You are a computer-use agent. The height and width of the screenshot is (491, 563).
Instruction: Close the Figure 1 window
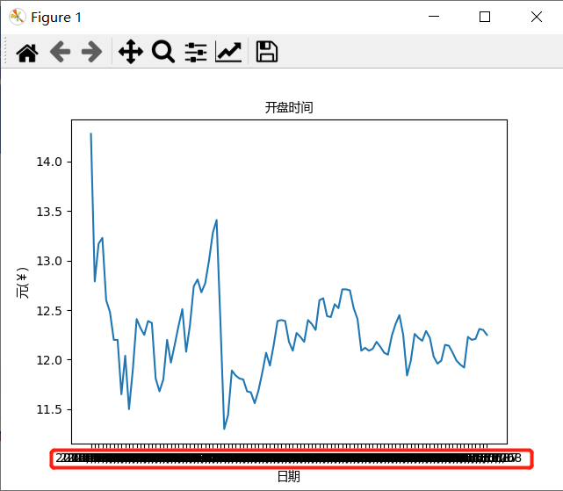[x=537, y=17]
